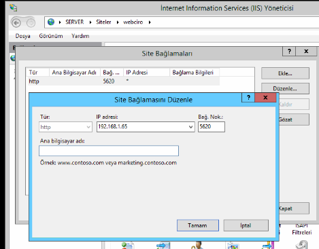Click the IP Adresi column header
This screenshot has width=319, height=249.
coord(146,73)
